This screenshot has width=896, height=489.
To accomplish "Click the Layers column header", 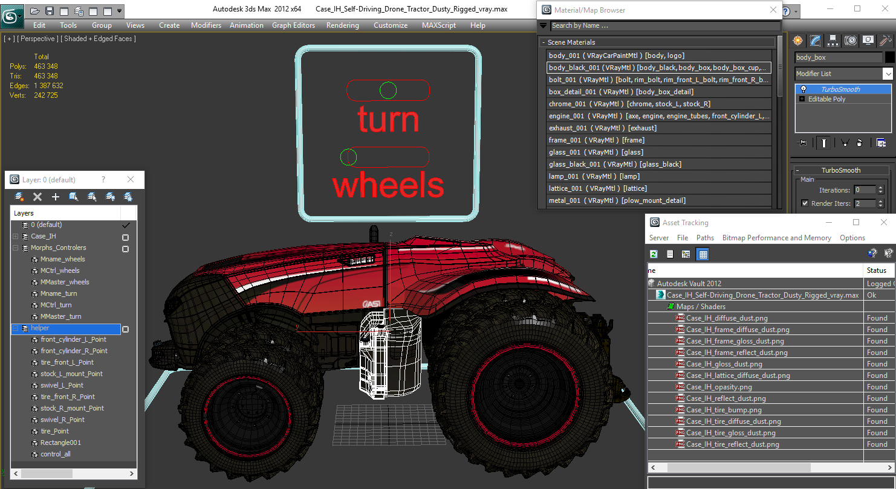I will (65, 213).
